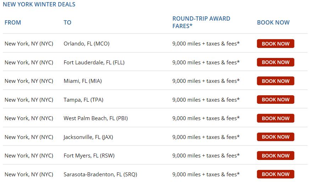This screenshot has height=182, width=309.
Task: Select the Round-Trip Award Fares header
Action: 201,22
